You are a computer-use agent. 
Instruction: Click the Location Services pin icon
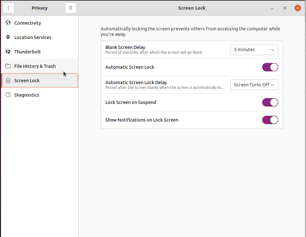point(8,37)
